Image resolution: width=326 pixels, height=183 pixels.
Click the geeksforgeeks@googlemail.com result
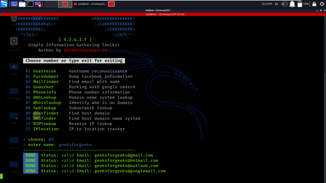(130, 171)
